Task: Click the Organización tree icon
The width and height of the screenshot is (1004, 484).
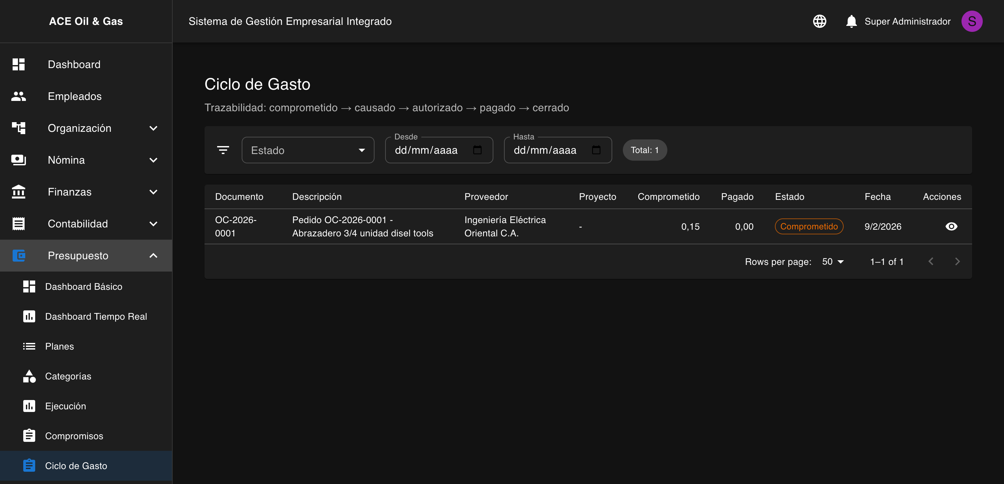Action: 18,128
